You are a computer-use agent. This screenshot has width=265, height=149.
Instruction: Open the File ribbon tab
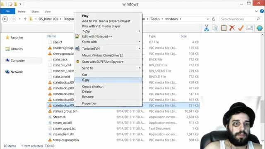coord(7,11)
